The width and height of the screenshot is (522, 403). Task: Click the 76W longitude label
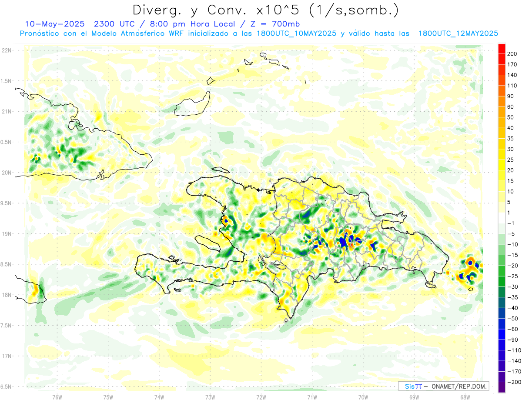pos(57,397)
